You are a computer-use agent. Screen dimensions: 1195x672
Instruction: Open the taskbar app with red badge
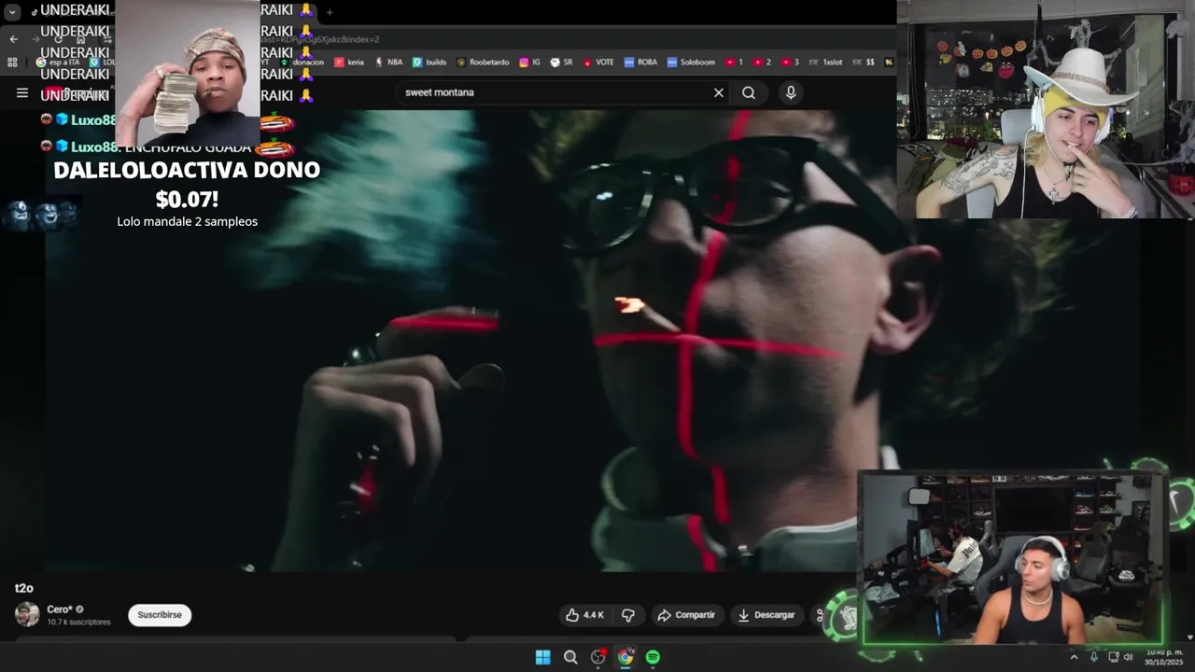(598, 657)
